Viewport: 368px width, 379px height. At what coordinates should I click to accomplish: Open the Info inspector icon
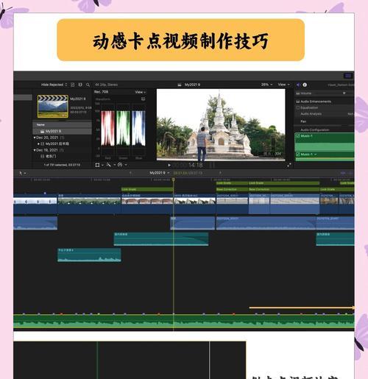tap(305, 85)
